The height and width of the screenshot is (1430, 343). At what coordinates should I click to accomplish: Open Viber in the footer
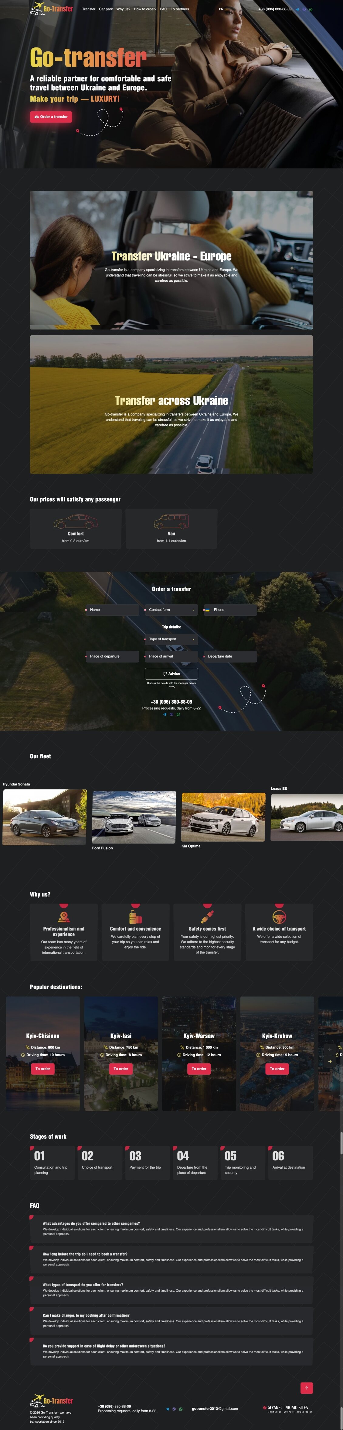(174, 1409)
